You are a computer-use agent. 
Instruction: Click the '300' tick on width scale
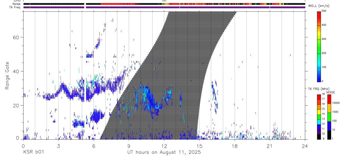pyautogui.click(x=324, y=39)
